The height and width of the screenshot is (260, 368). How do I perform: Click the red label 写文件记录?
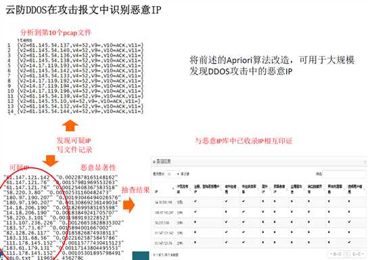point(74,150)
